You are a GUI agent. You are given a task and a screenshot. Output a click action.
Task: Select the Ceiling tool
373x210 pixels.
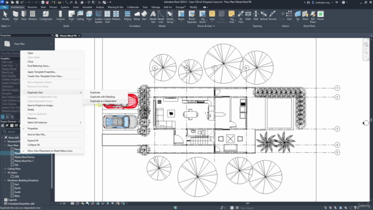[80, 16]
